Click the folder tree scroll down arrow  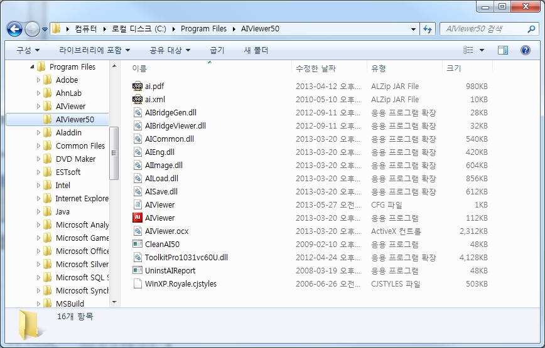pos(114,302)
